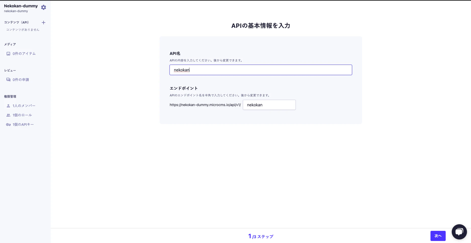Screen dimensions: 471x243
Task: Click the nekokan-dummy service ID subtitle
Action: click(x=16, y=11)
